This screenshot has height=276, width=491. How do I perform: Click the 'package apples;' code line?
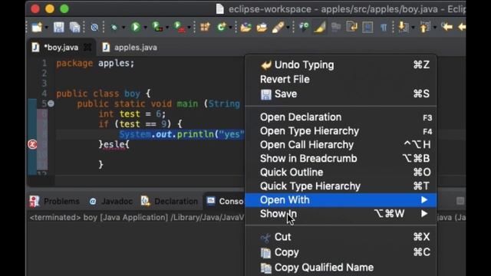tap(95, 63)
